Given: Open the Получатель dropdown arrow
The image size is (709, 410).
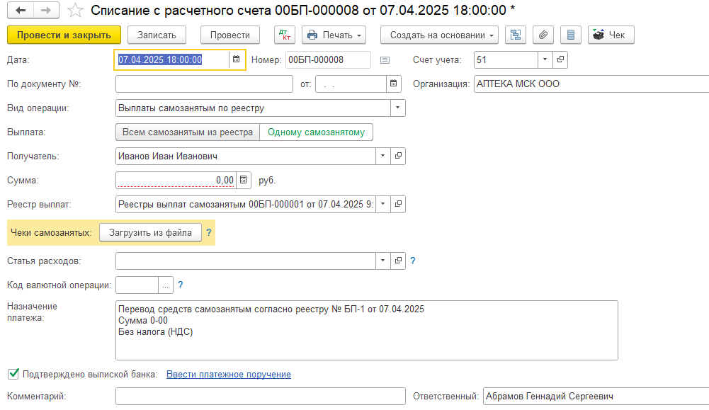Looking at the screenshot, I should pos(383,156).
